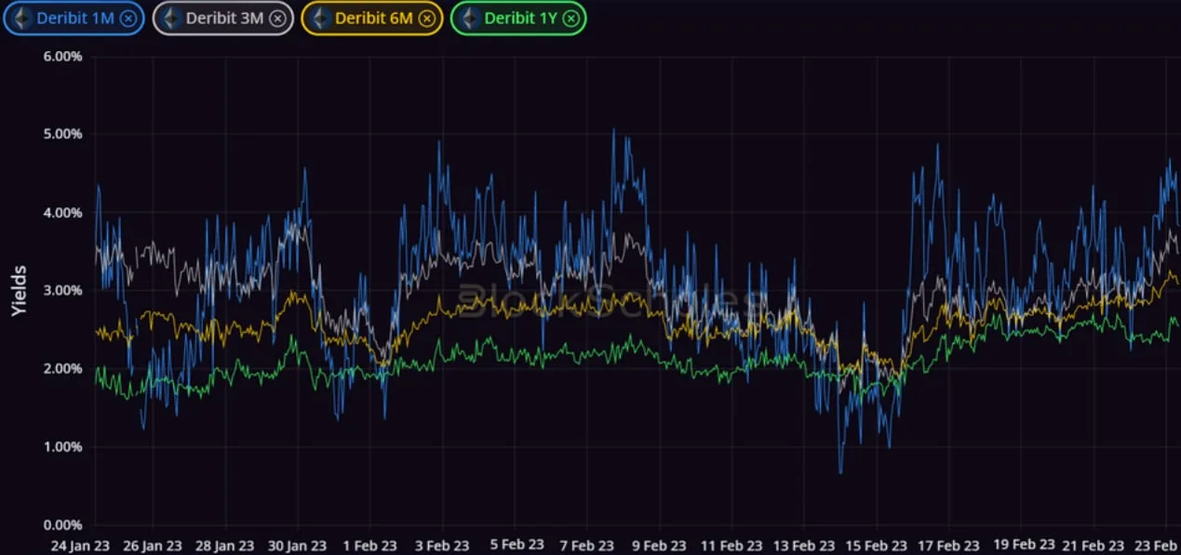Remove the Deribit 1M series via its x icon
The width and height of the screenshot is (1181, 555).
click(128, 18)
